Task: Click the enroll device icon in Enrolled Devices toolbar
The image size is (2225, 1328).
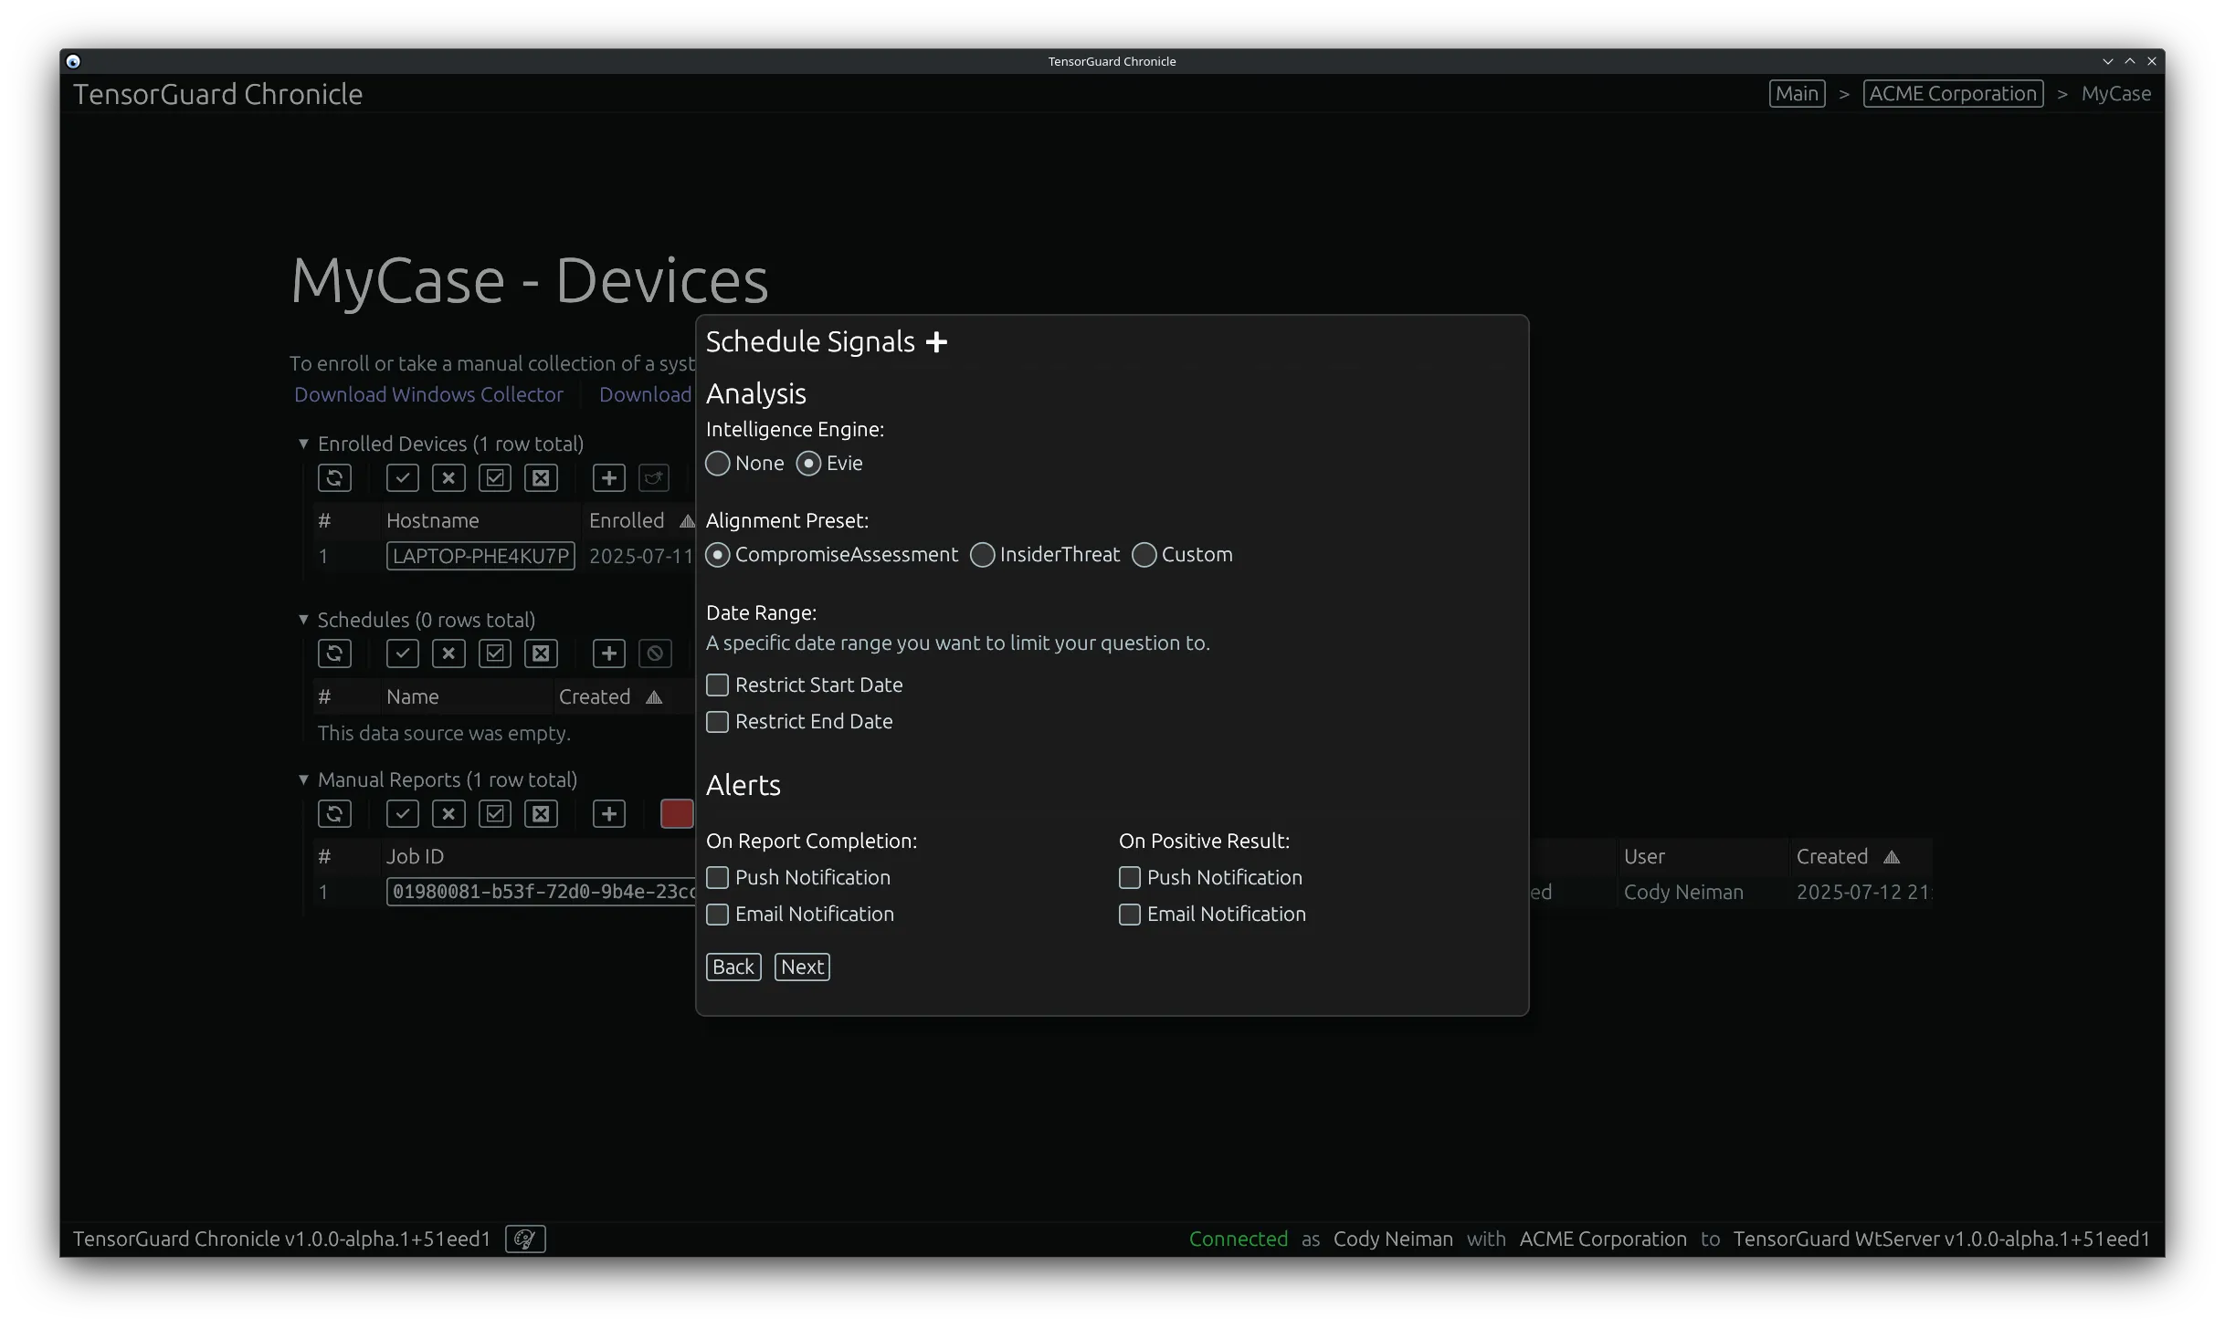Action: (x=654, y=477)
